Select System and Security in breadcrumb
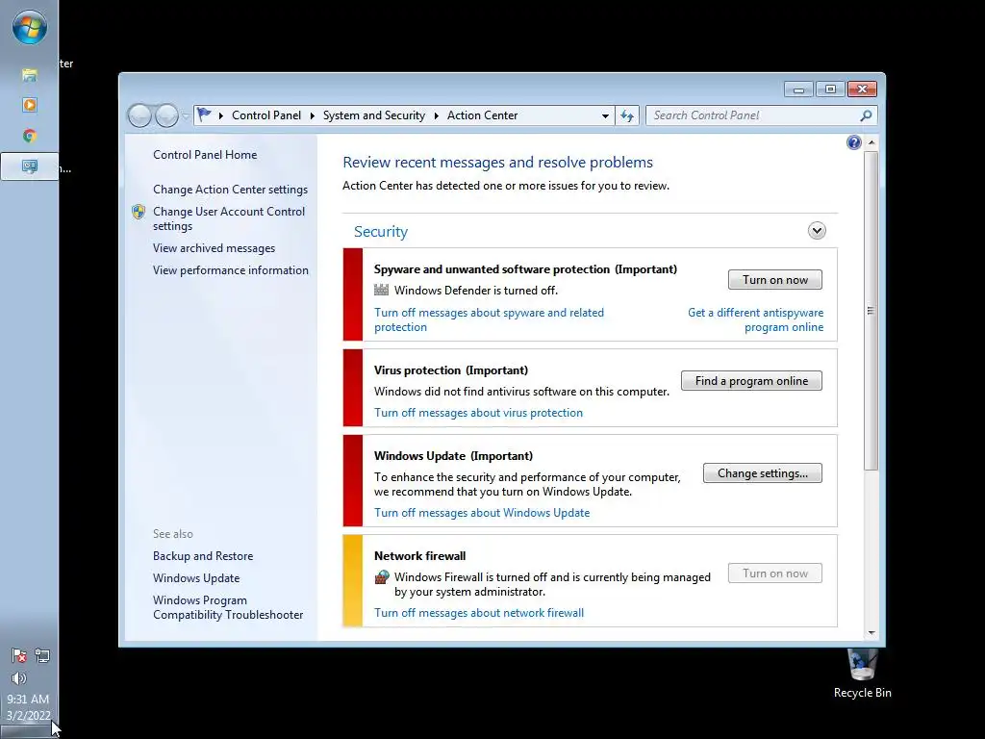The width and height of the screenshot is (985, 739). (374, 115)
